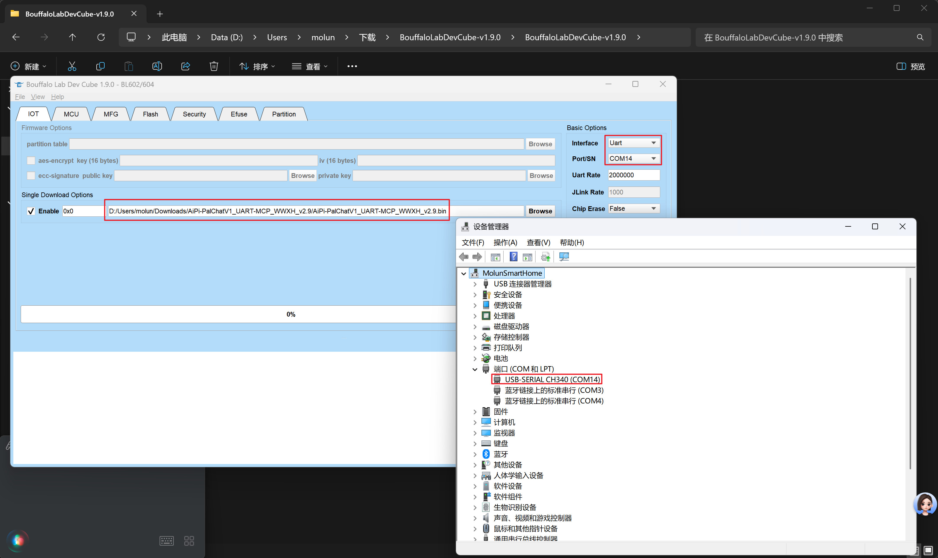Open Device Manager 查看(V) menu

tap(538, 243)
